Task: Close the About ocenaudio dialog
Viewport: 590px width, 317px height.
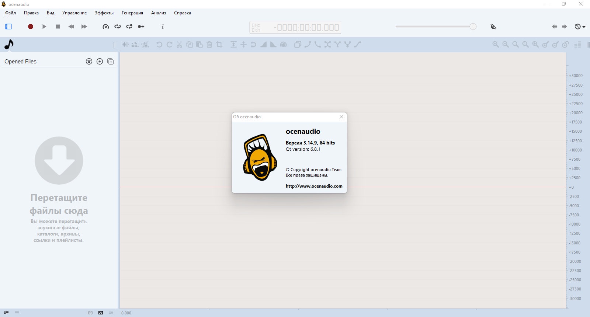Action: (341, 117)
